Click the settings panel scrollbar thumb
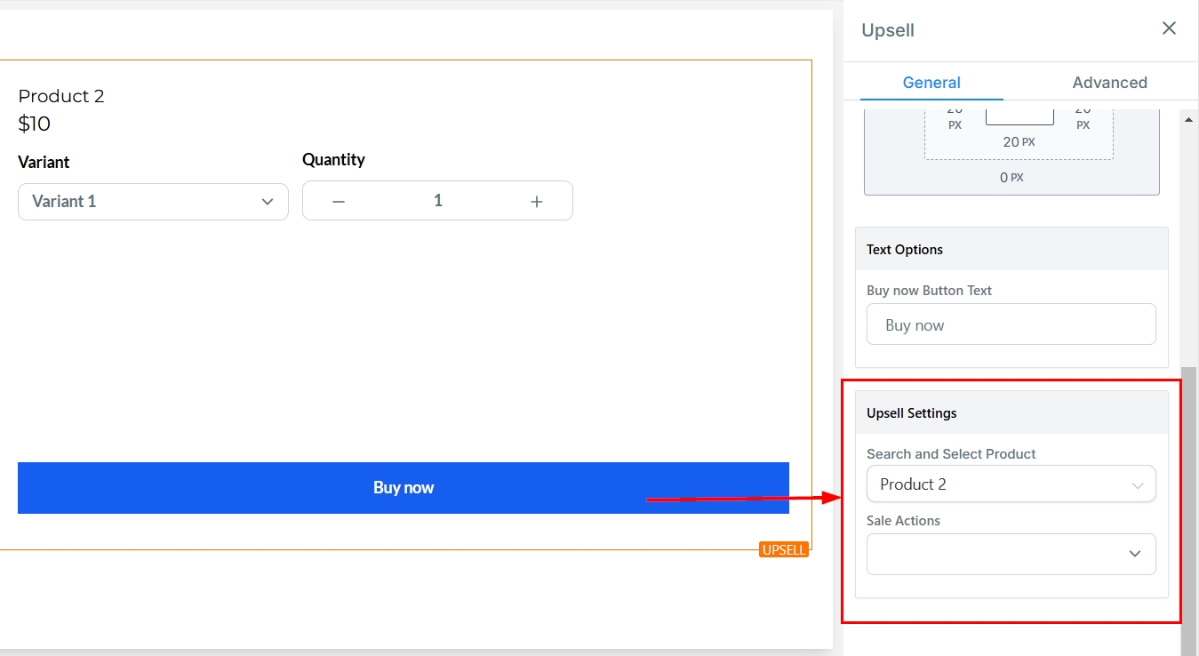The width and height of the screenshot is (1199, 656). coord(1189,507)
